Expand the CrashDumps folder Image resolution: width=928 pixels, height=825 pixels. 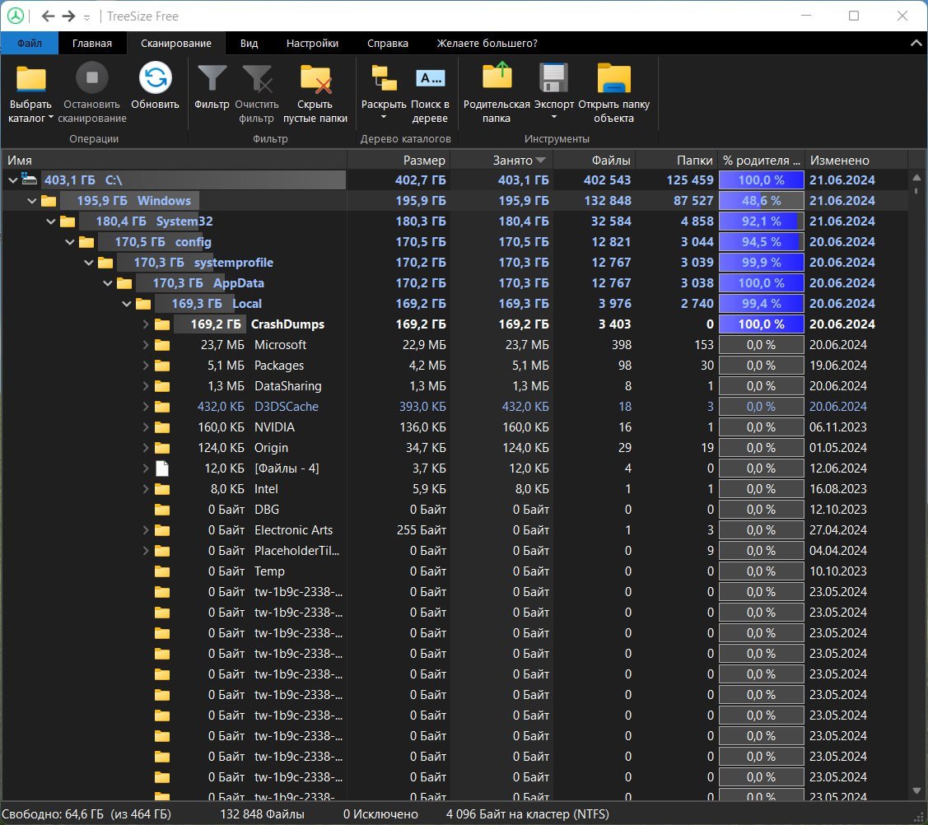coord(146,324)
